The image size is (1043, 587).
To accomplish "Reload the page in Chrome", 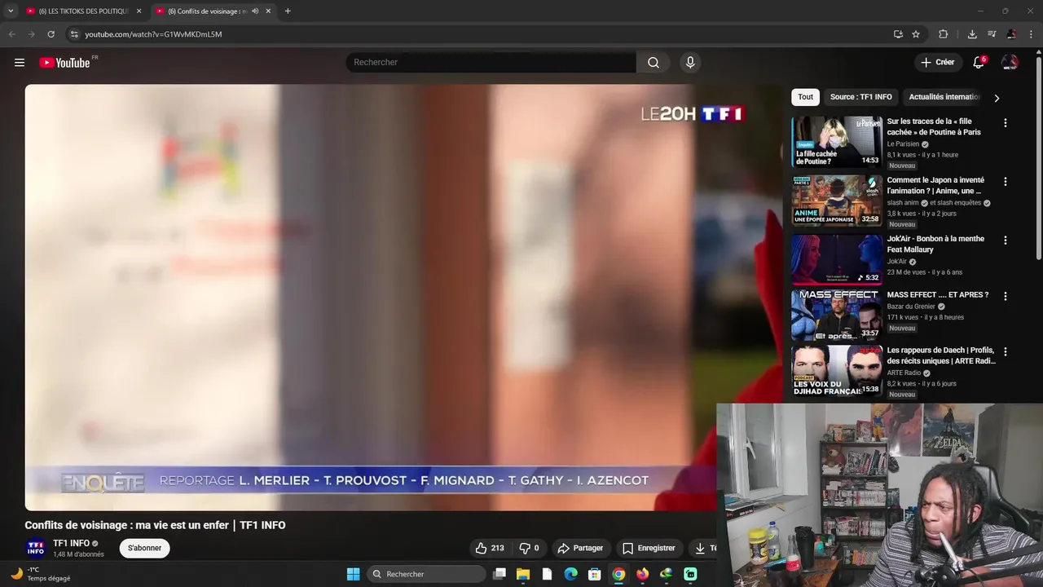I will pyautogui.click(x=51, y=34).
